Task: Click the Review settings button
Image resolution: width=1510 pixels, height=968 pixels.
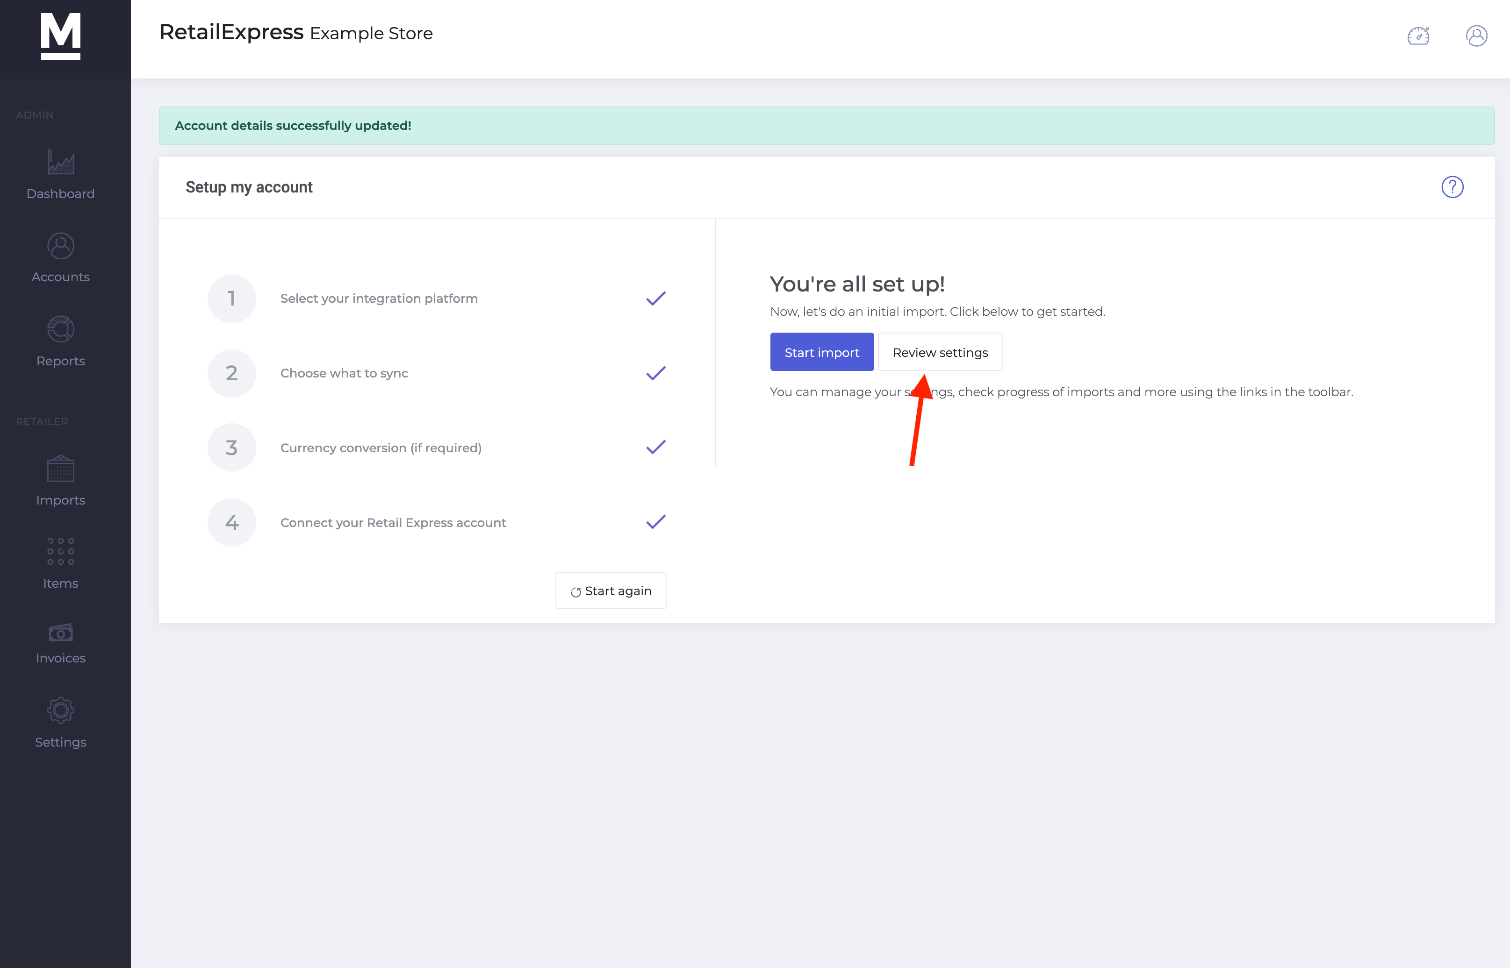Action: click(x=940, y=352)
